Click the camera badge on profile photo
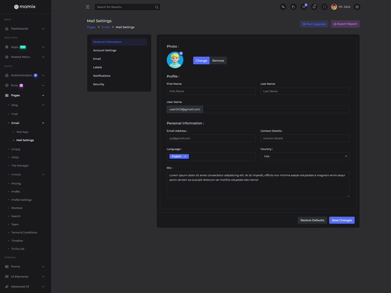Viewport: 391px width, 293px height. tap(181, 53)
